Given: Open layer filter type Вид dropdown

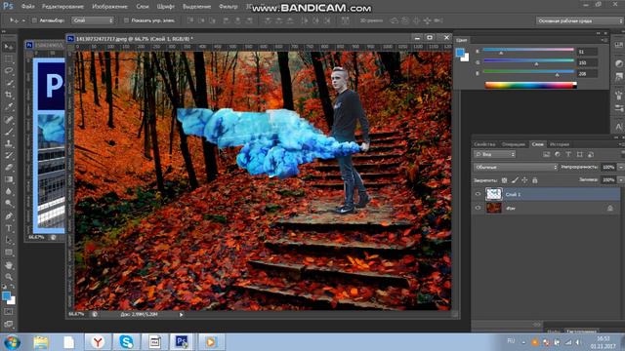Looking at the screenshot, I should 495,154.
